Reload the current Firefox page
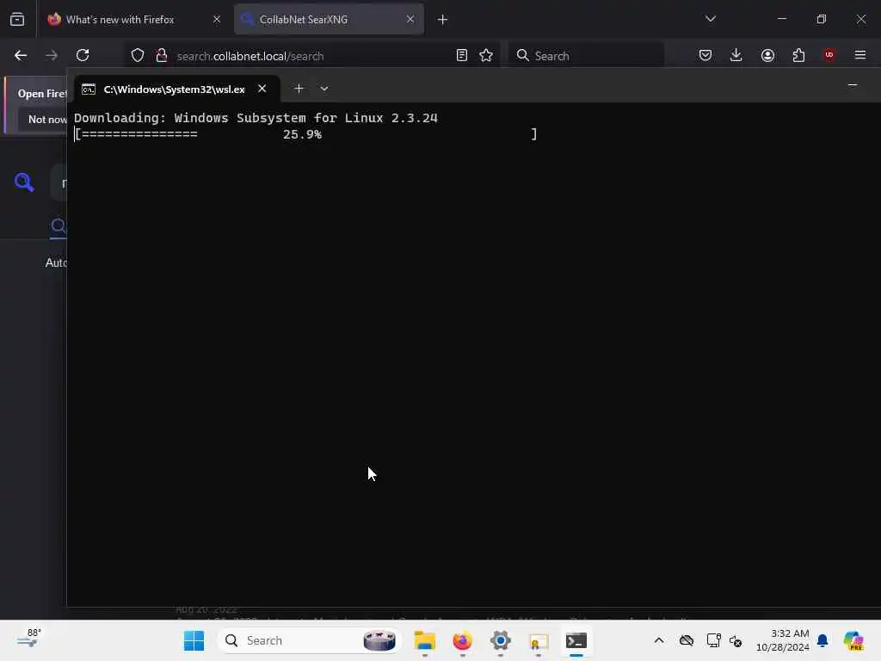 tap(83, 55)
